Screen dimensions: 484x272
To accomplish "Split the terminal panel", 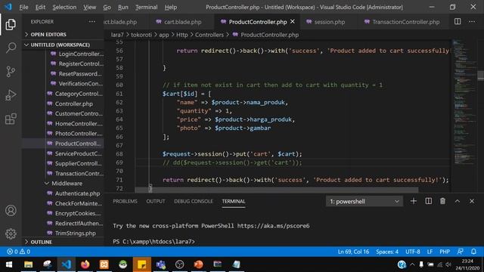I will (x=428, y=201).
